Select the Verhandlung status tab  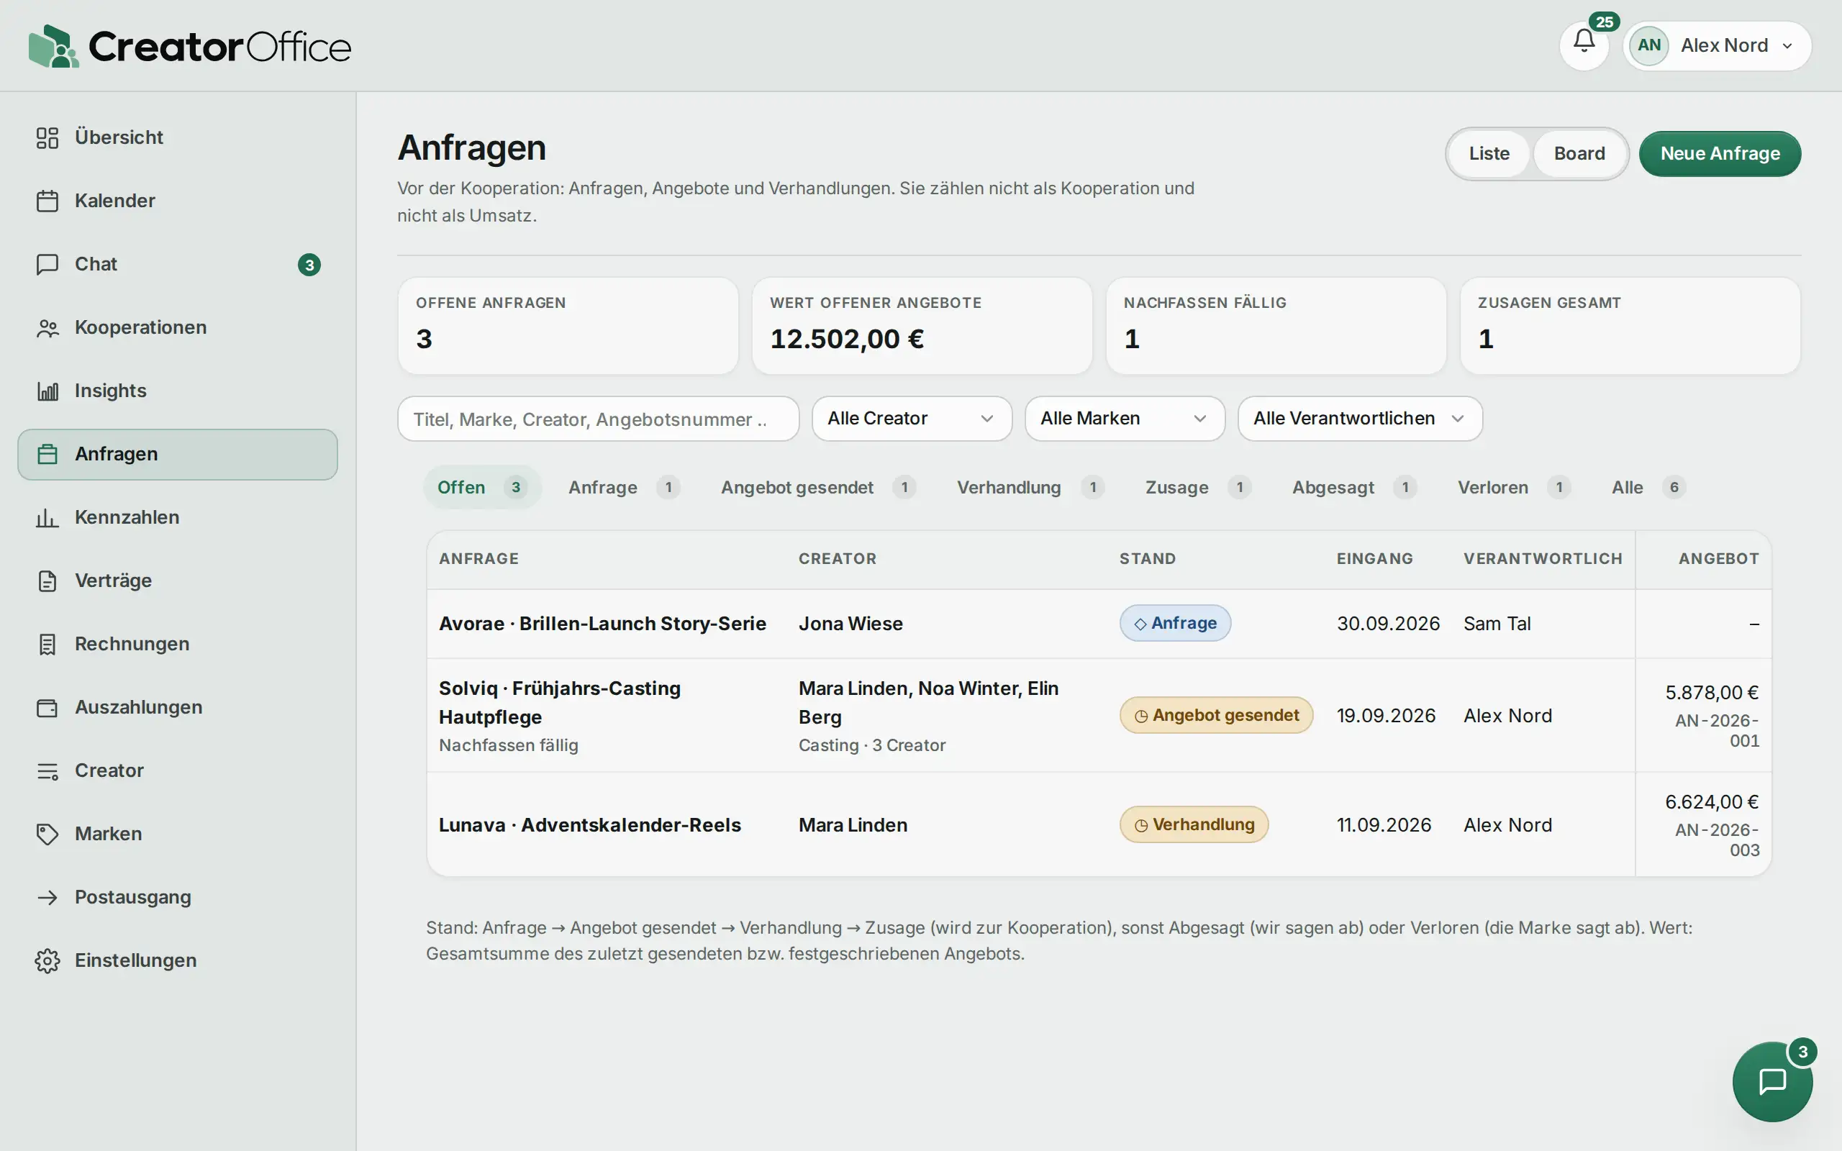point(1030,487)
